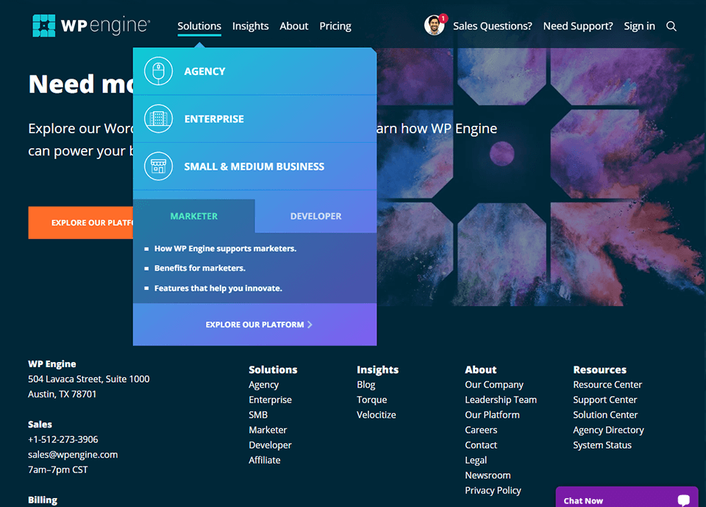This screenshot has width=706, height=507.
Task: Click the orange Explore Our Platform button
Action: coord(81,223)
